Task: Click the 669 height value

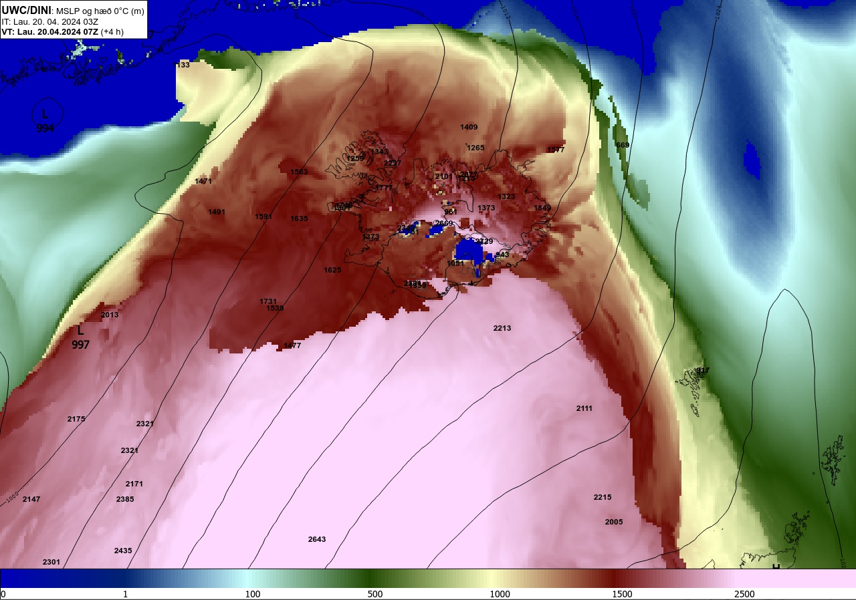Action: pos(623,145)
